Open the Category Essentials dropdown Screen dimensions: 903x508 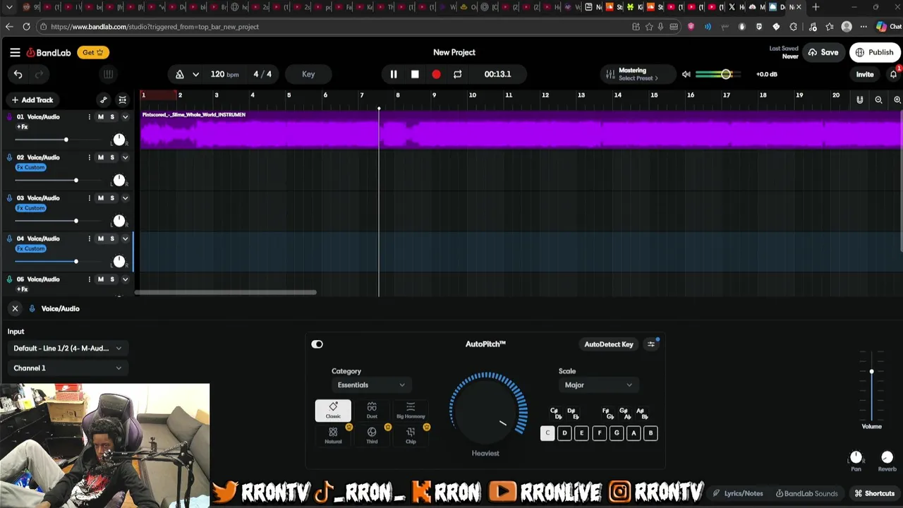pos(371,385)
